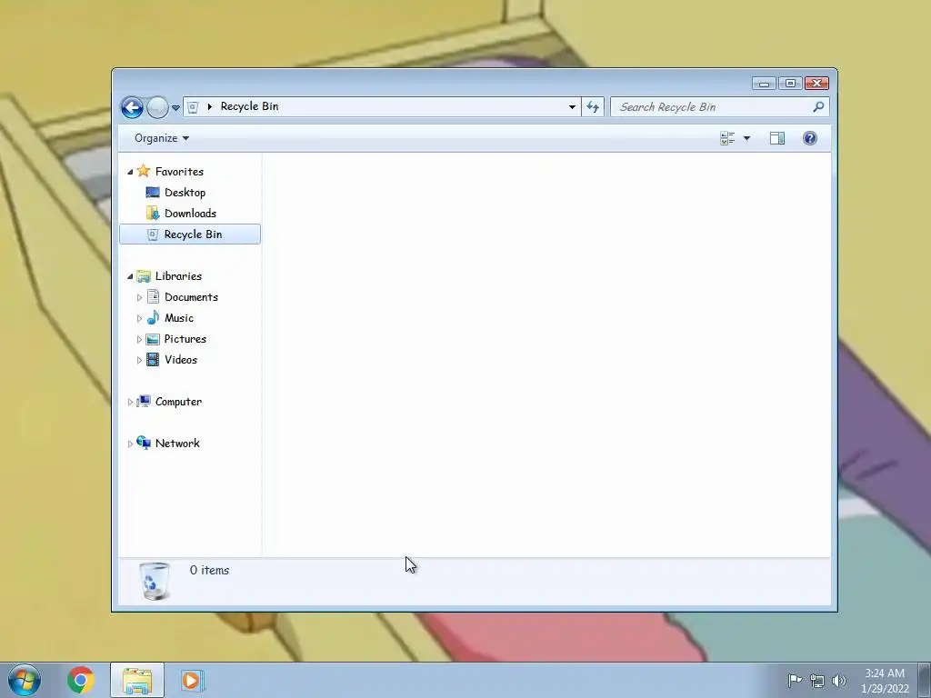Open the Music library
This screenshot has height=698, width=931.
(179, 317)
